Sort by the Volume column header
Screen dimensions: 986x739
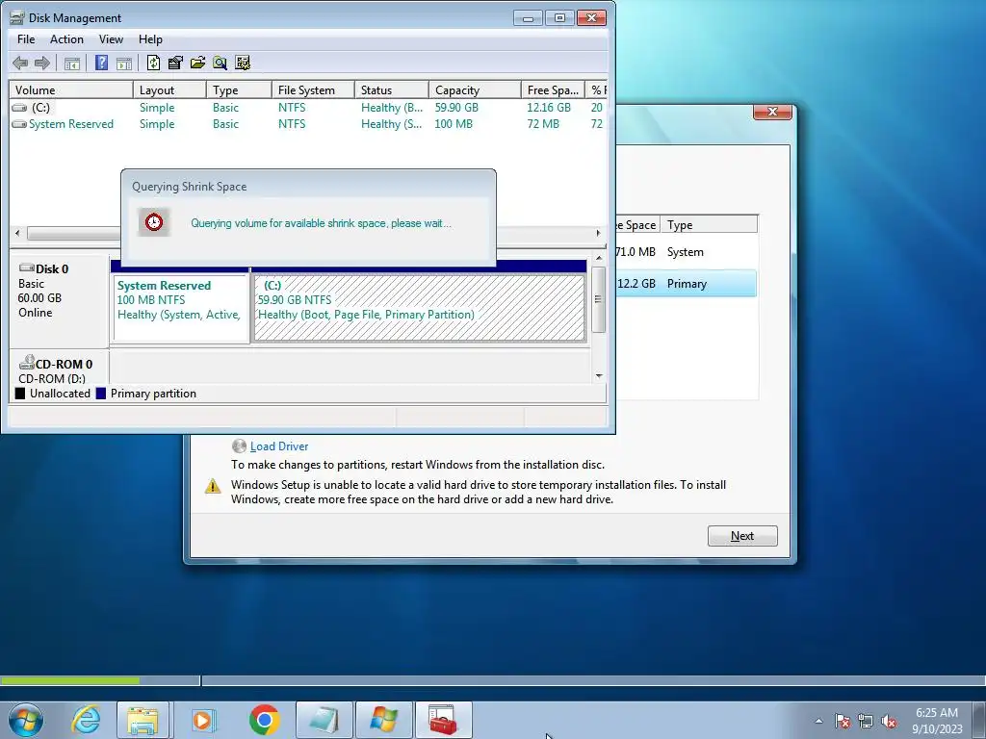pos(70,89)
